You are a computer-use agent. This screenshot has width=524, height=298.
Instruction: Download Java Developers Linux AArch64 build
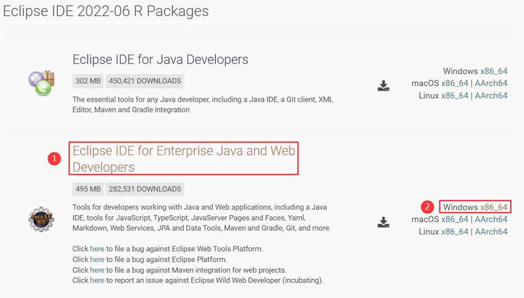pos(491,96)
